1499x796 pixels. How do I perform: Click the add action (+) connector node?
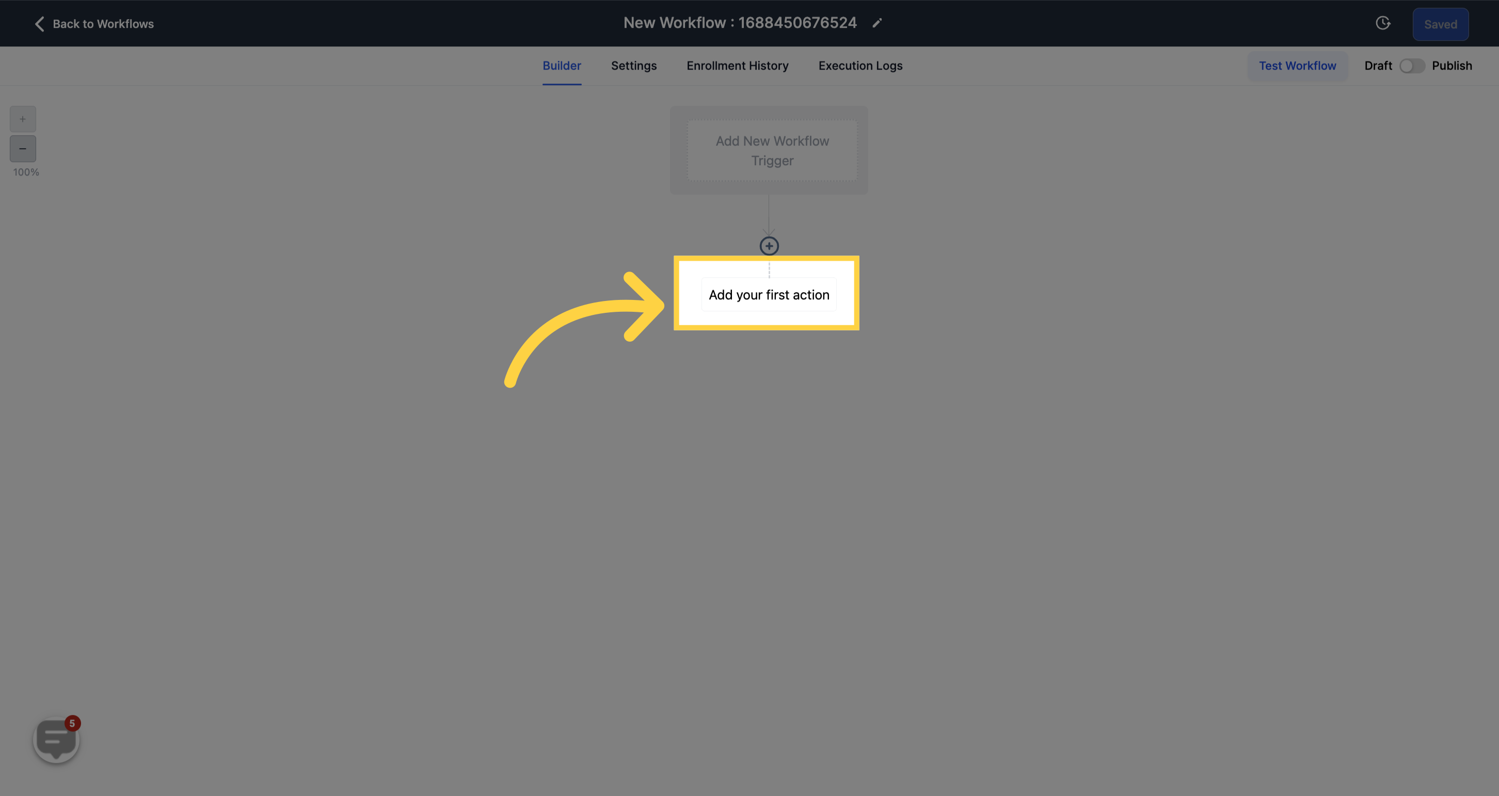point(769,245)
